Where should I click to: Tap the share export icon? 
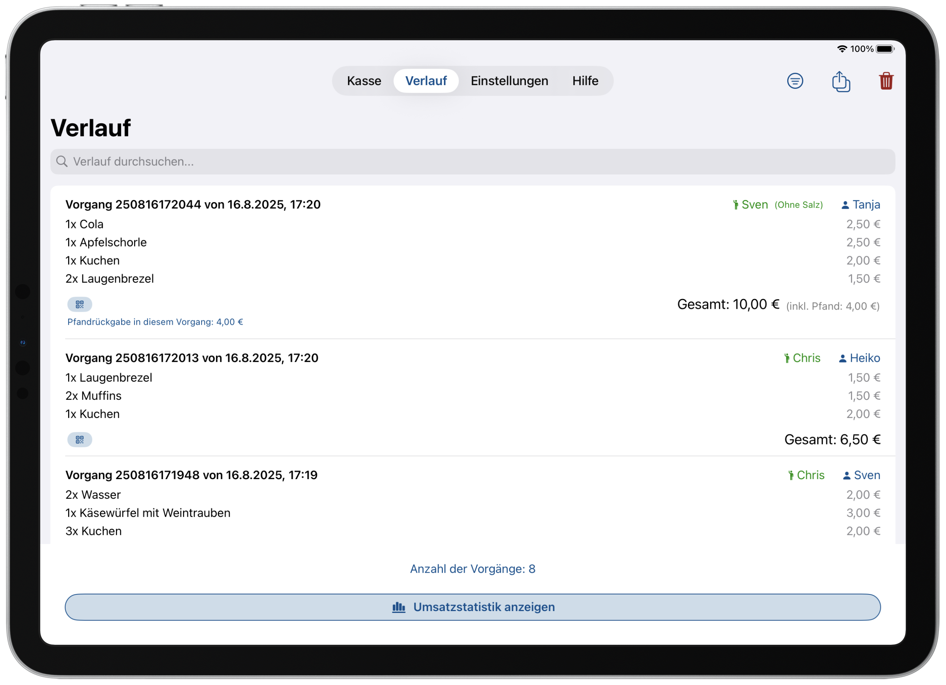(x=841, y=81)
